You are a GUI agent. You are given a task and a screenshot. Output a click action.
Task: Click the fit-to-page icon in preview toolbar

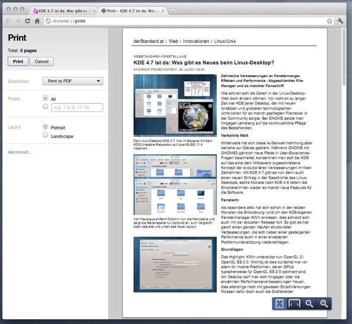[x=280, y=304]
